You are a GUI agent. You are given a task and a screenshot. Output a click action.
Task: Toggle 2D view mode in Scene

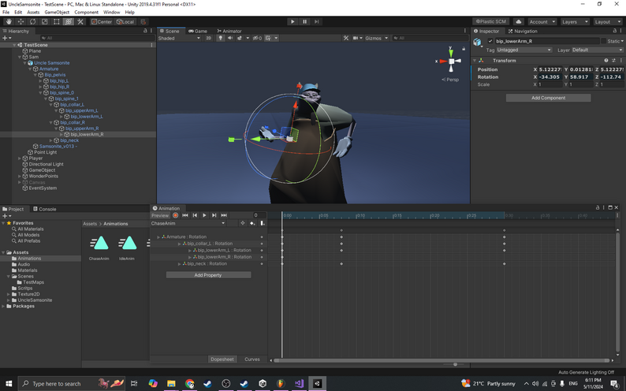pyautogui.click(x=208, y=38)
